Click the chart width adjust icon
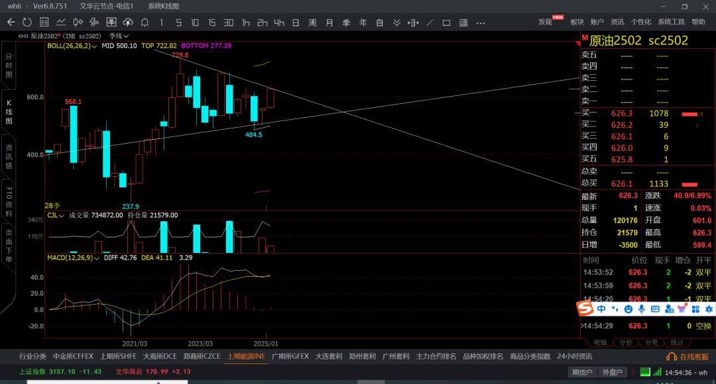This screenshot has height=384, width=716. pos(413,23)
